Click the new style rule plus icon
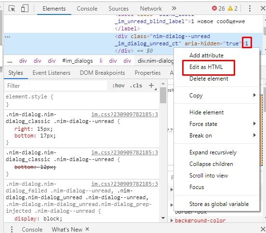The height and width of the screenshot is (233, 266). (x=151, y=85)
